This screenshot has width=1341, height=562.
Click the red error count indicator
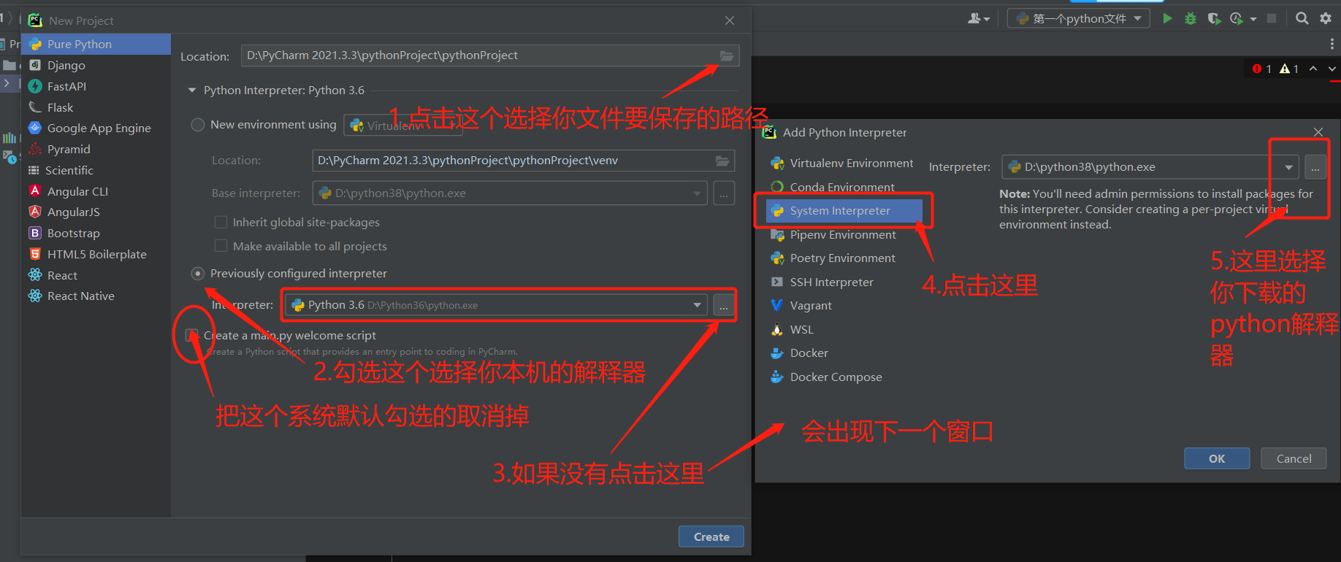tap(1262, 69)
